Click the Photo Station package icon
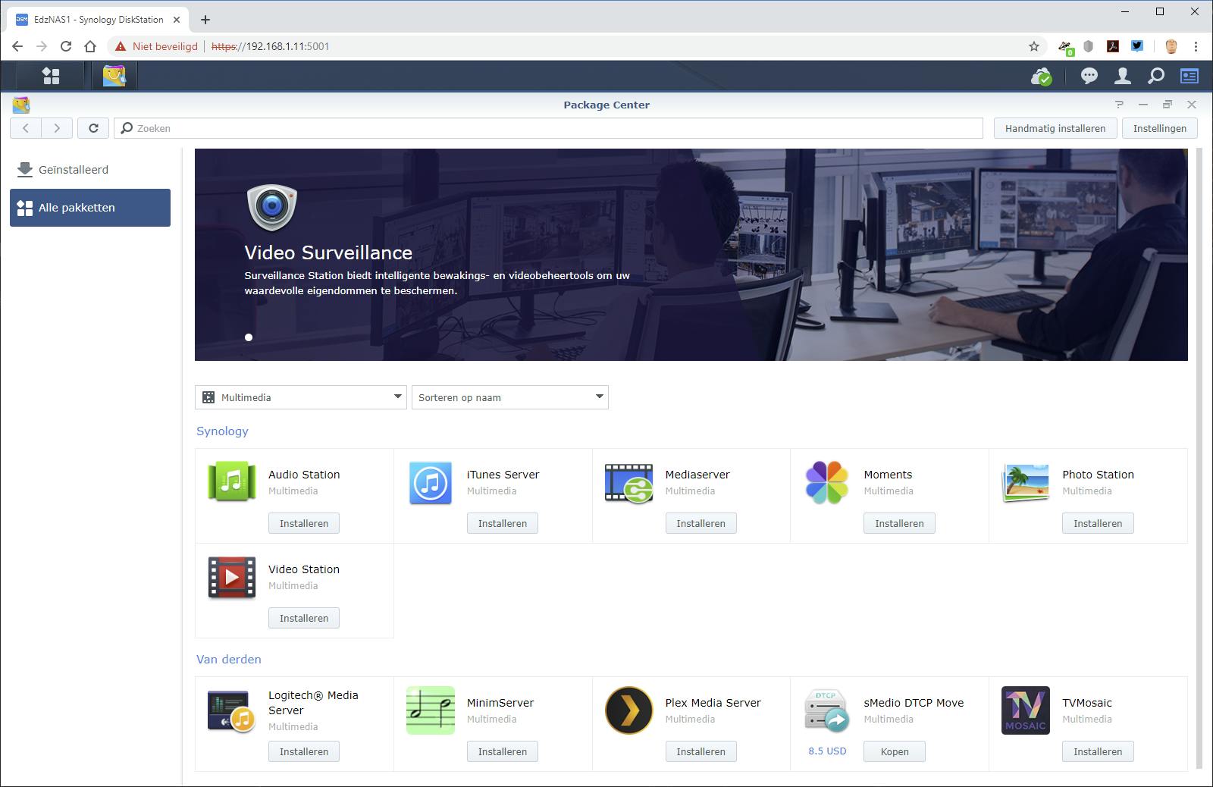This screenshot has height=787, width=1213. [1026, 483]
